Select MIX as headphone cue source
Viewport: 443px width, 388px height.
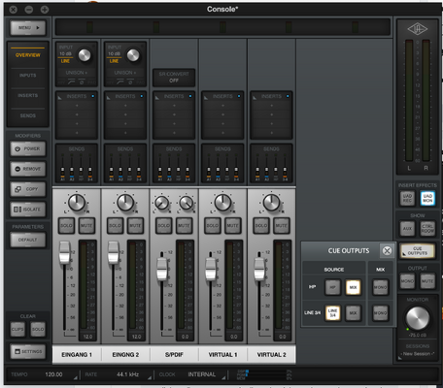[353, 287]
